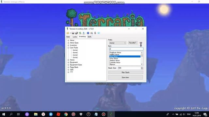Click the blue upload arrow toolbar icon

point(84,33)
